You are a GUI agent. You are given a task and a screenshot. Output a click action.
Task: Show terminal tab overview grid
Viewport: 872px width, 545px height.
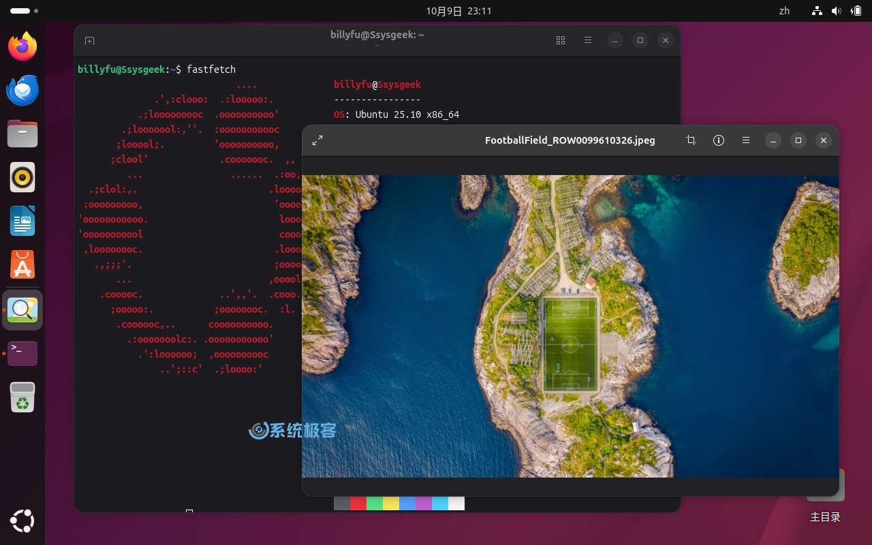pyautogui.click(x=561, y=41)
